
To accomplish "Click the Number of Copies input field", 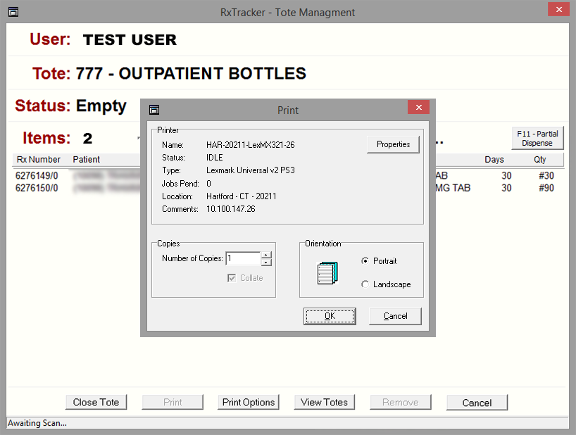I will coord(242,258).
